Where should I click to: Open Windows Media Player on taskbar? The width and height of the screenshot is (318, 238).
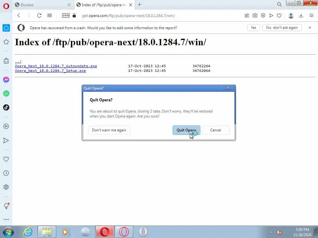tap(66, 232)
